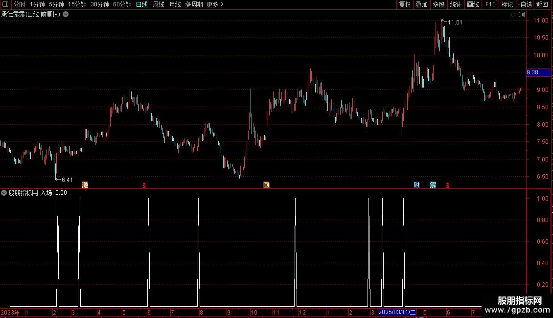Select the 15分钟 period

pyautogui.click(x=77, y=4)
